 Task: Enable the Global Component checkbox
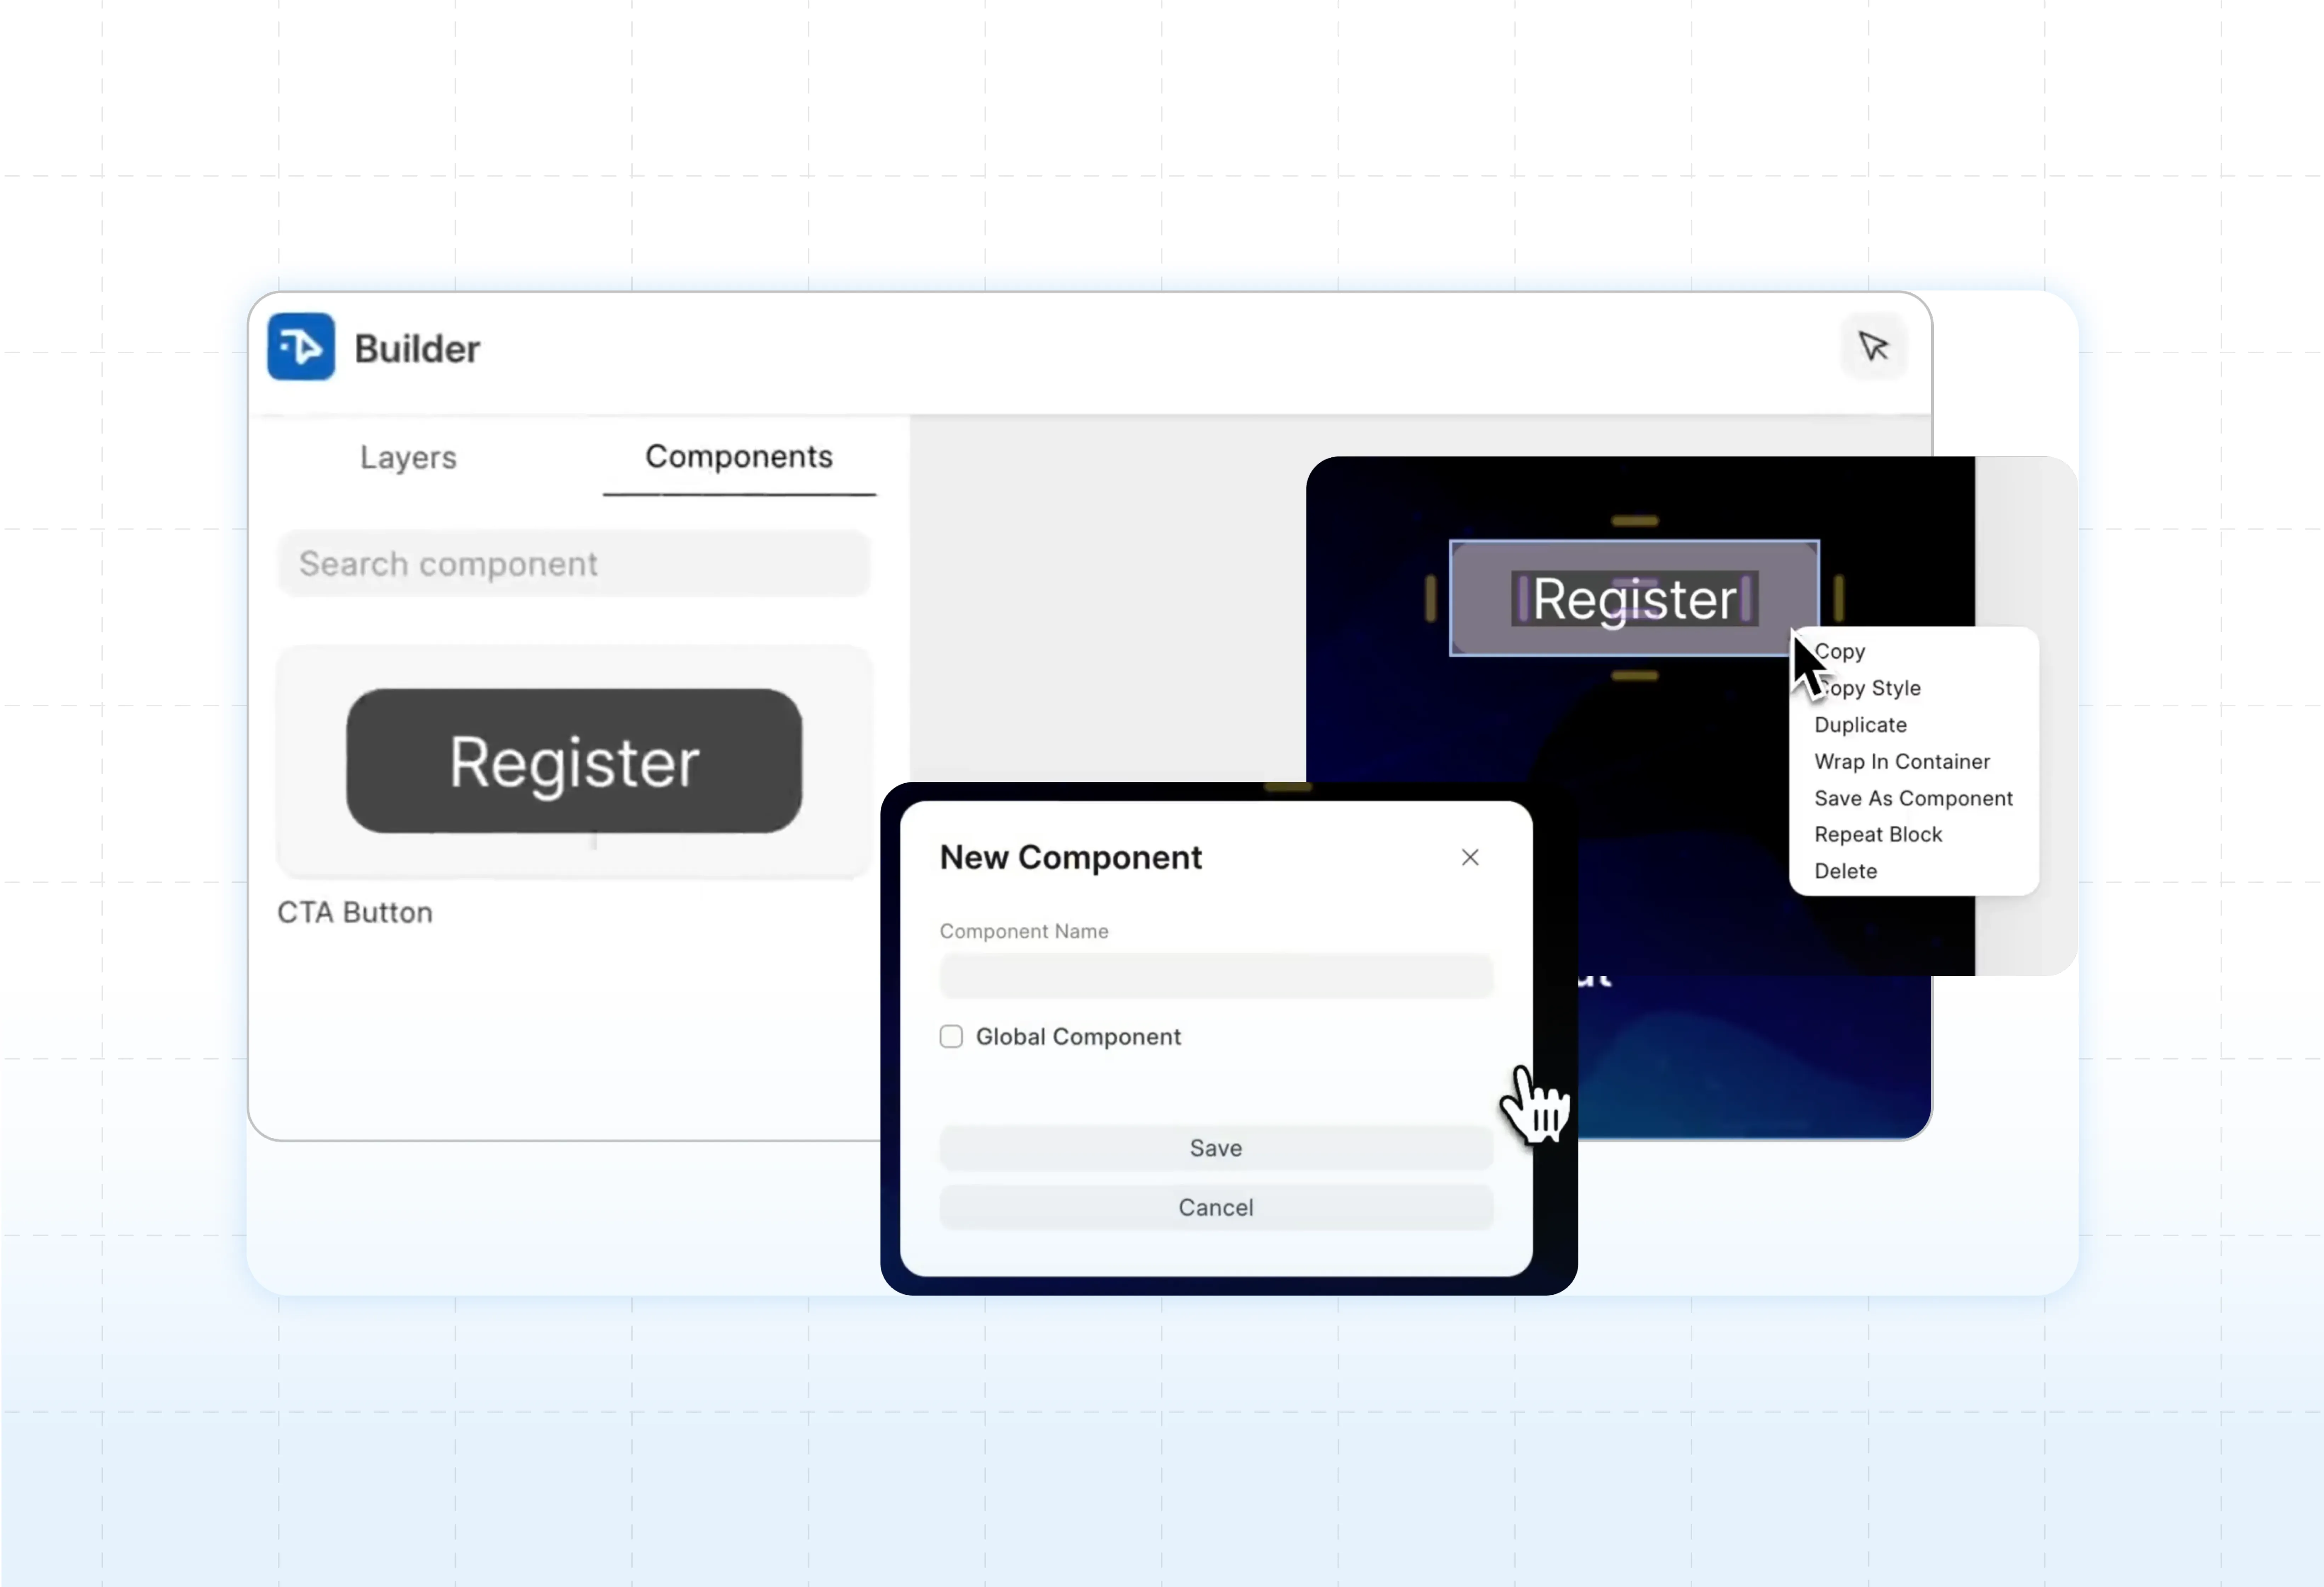point(951,1036)
